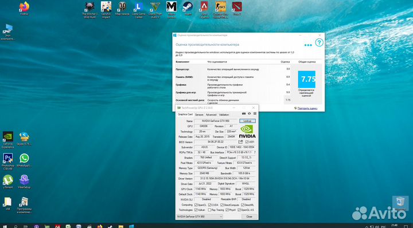Toggle the UEFI checkbox
413x228 pixels.
(x=247, y=142)
